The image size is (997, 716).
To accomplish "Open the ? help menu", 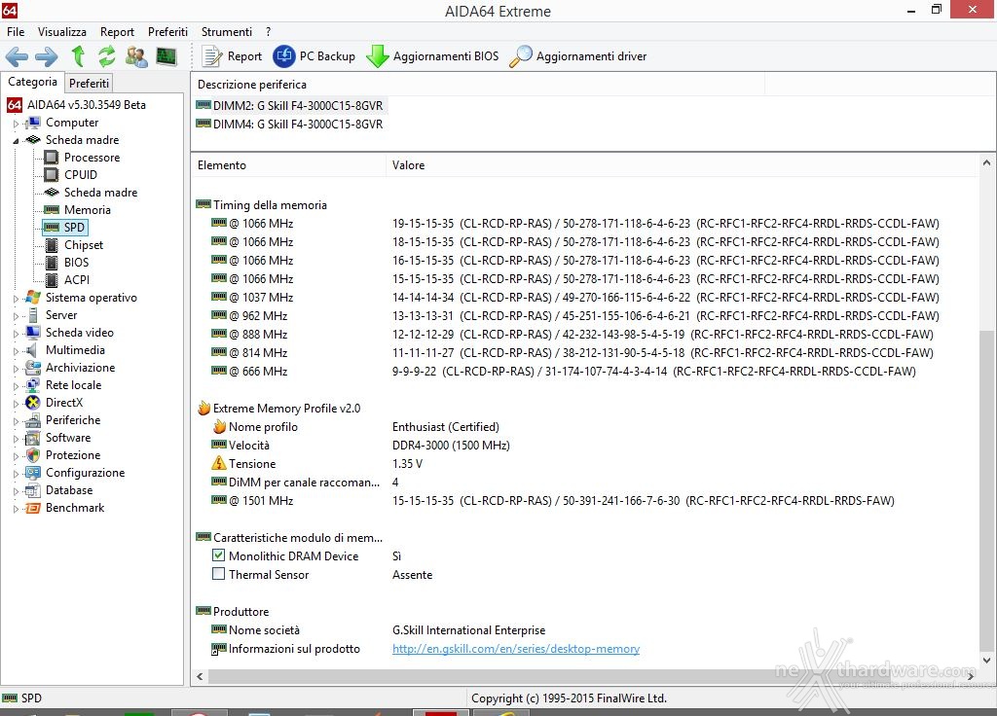I will pyautogui.click(x=269, y=32).
